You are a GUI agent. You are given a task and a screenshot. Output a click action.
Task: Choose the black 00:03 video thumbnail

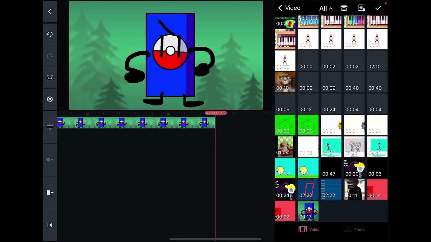pos(377,168)
